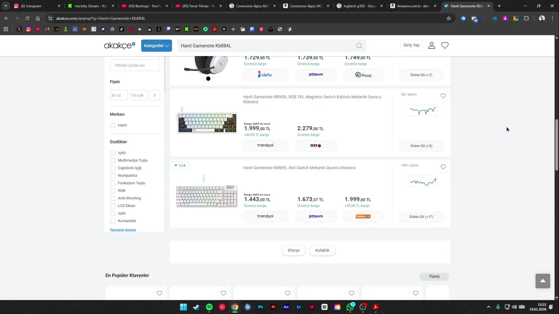
Task: Open the color picker eyedropper extension
Action: (516, 18)
